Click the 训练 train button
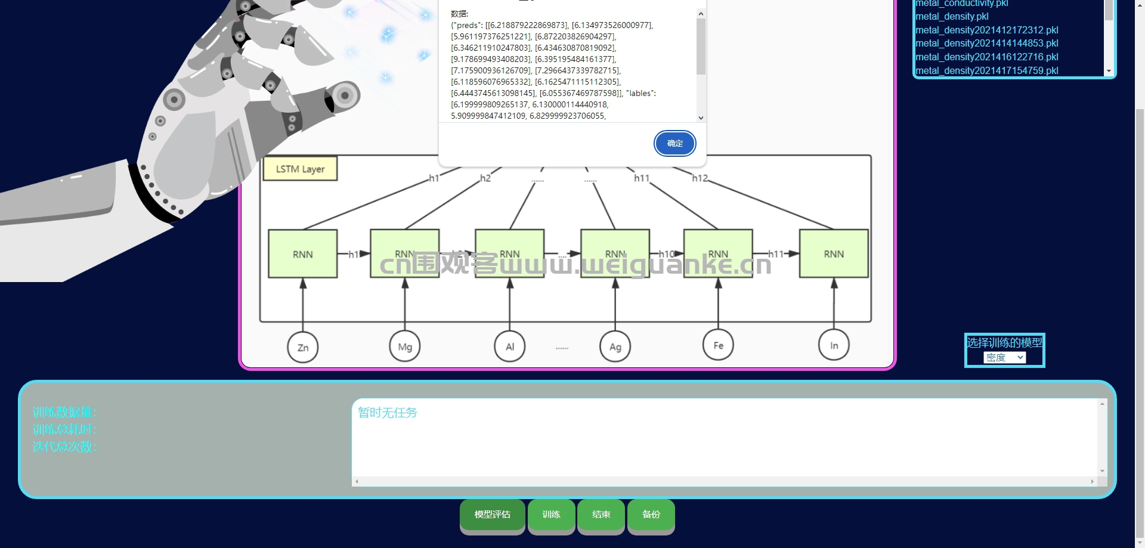Viewport: 1145px width, 548px height. click(x=551, y=515)
